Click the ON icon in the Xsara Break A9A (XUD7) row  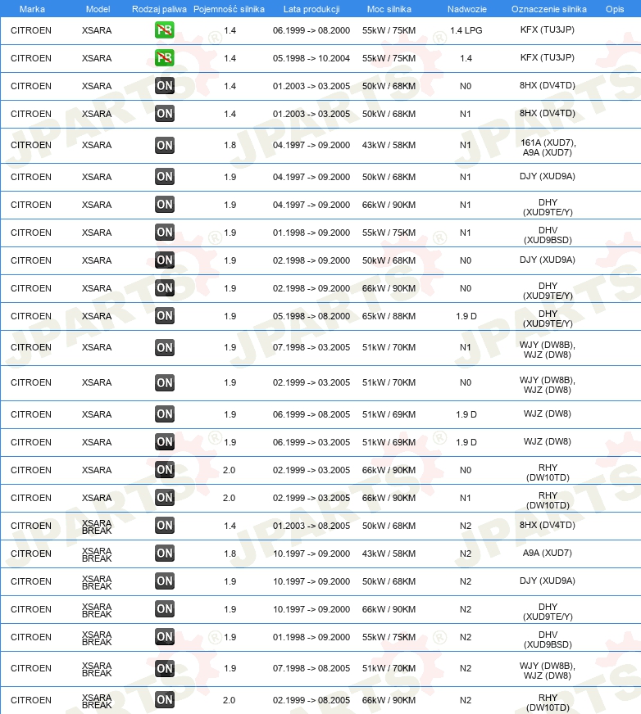coord(165,554)
